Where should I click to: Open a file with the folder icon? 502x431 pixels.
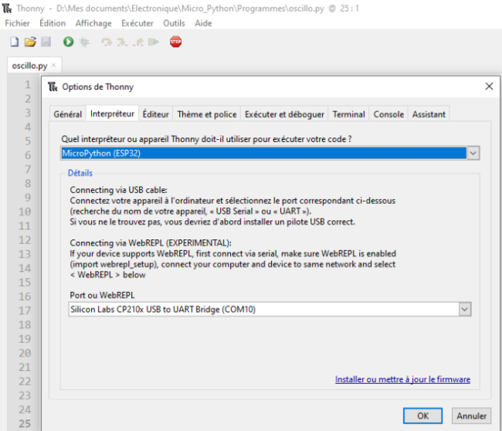tap(30, 42)
